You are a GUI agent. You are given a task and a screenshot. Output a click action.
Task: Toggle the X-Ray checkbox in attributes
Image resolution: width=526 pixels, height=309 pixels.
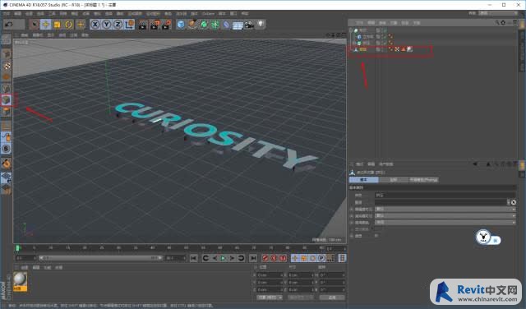click(x=376, y=236)
